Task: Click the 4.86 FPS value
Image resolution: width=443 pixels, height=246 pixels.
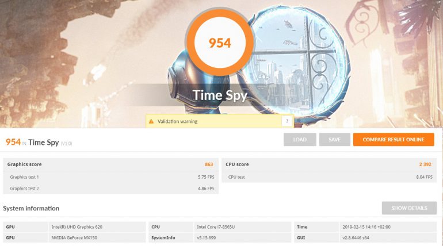Action: click(206, 189)
